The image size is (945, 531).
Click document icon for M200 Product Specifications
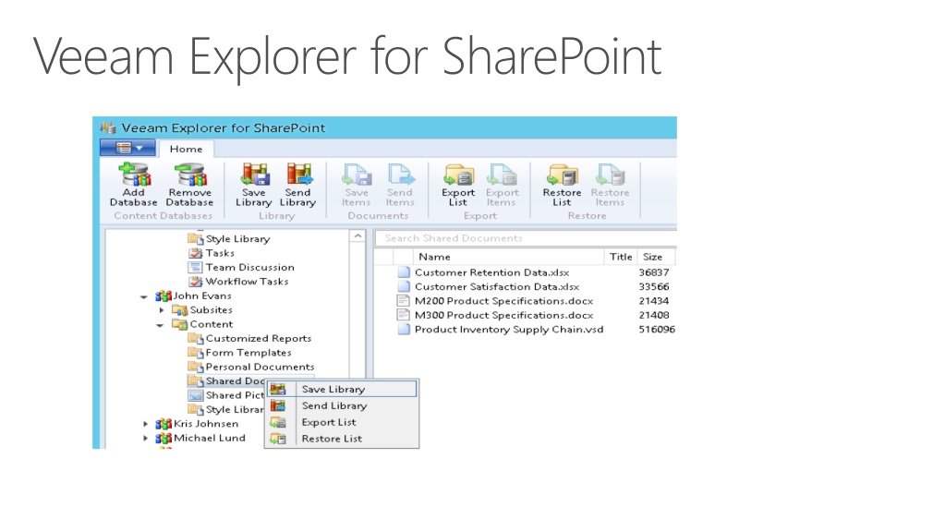coord(403,301)
